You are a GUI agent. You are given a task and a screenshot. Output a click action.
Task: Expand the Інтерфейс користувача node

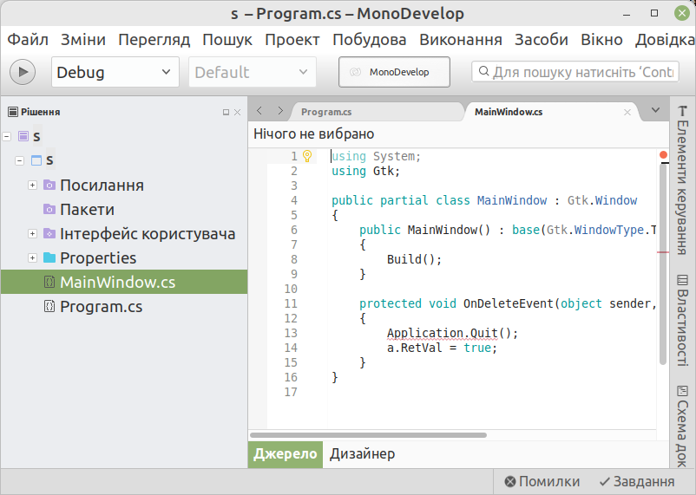pyautogui.click(x=32, y=233)
